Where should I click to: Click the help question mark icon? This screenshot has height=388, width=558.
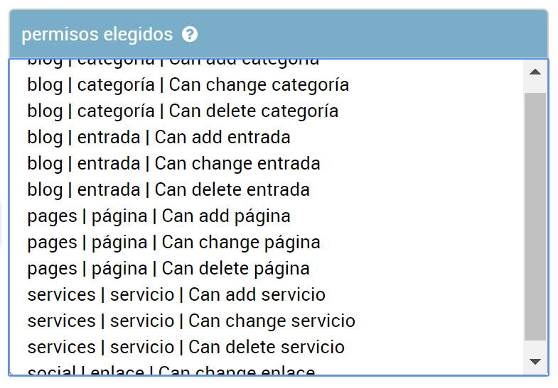coord(190,35)
